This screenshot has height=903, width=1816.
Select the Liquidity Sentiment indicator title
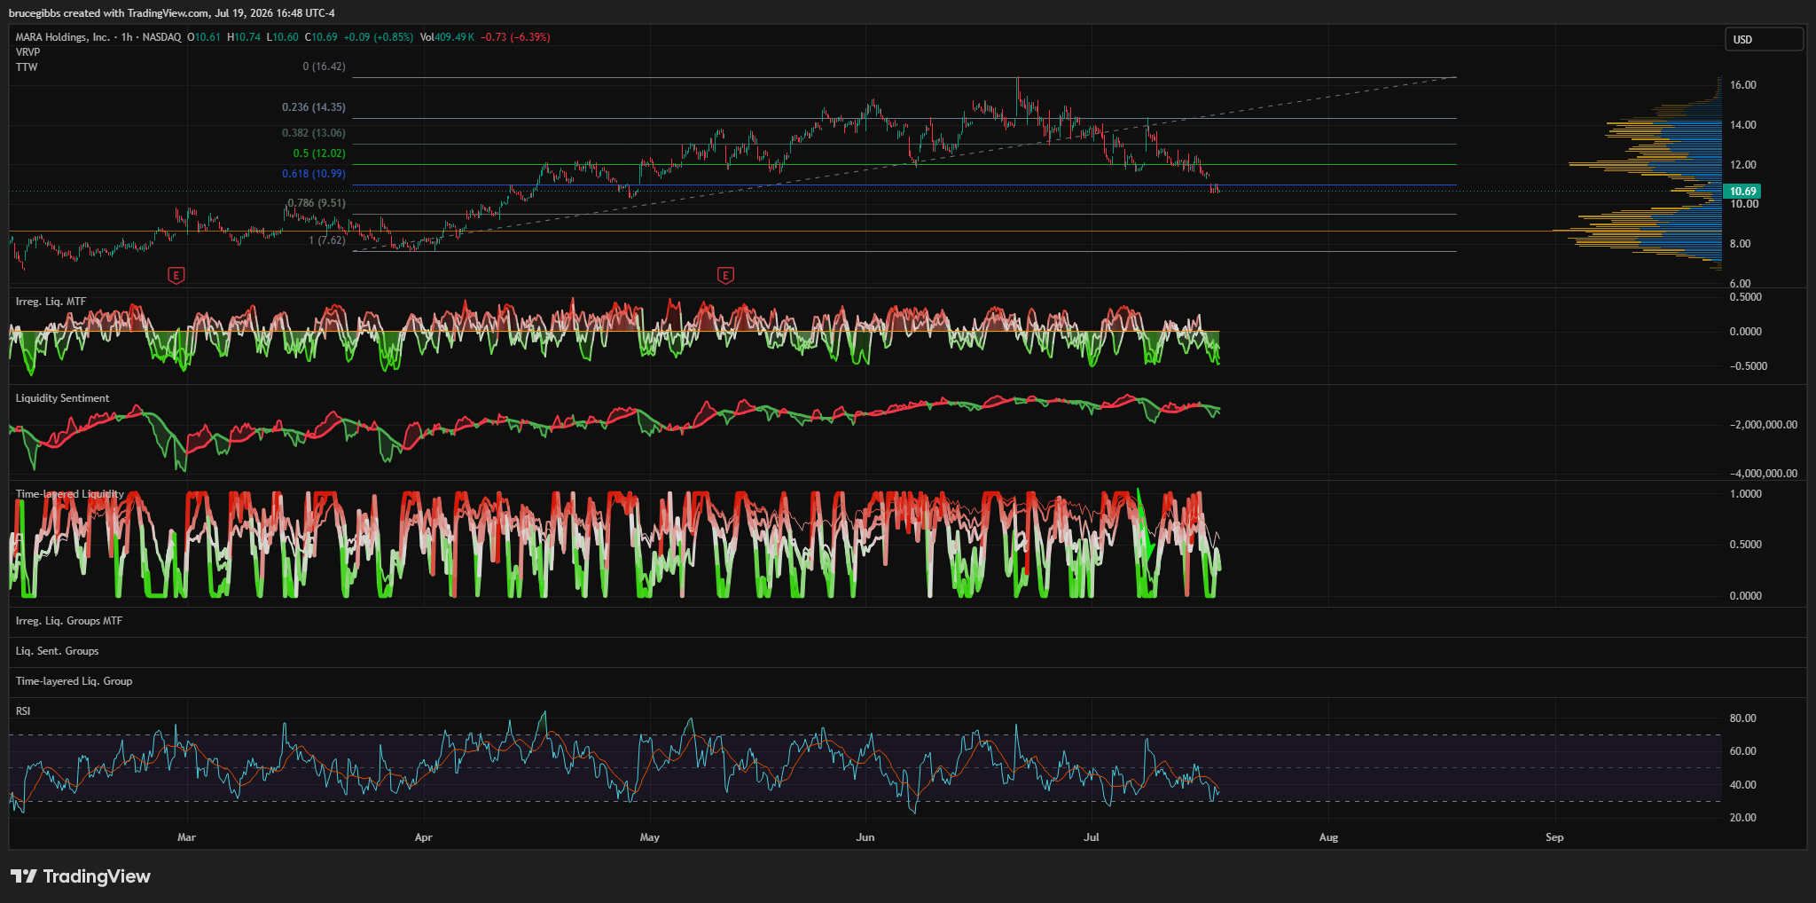tap(62, 398)
